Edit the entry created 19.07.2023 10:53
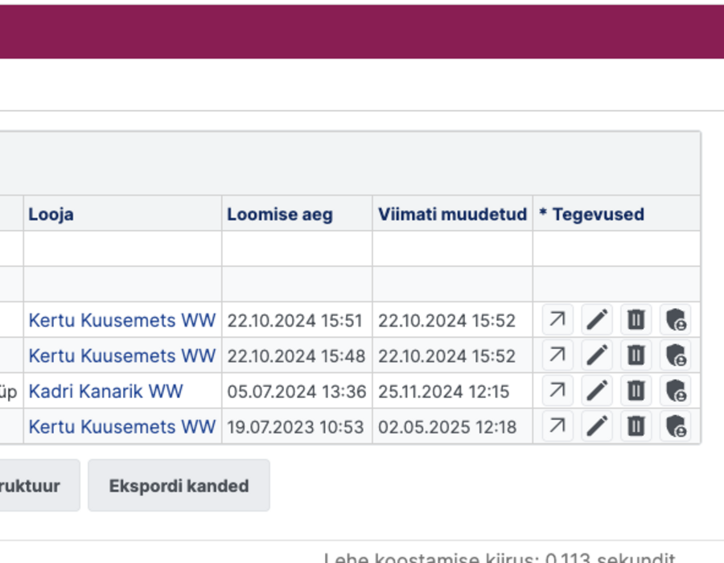This screenshot has height=563, width=724. [x=597, y=426]
